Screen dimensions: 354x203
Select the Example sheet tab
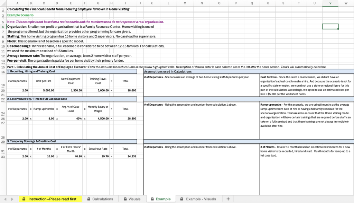click(x=161, y=199)
